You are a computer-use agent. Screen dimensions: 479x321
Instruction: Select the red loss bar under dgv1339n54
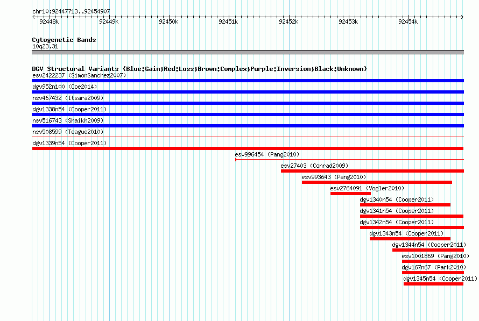click(248, 148)
